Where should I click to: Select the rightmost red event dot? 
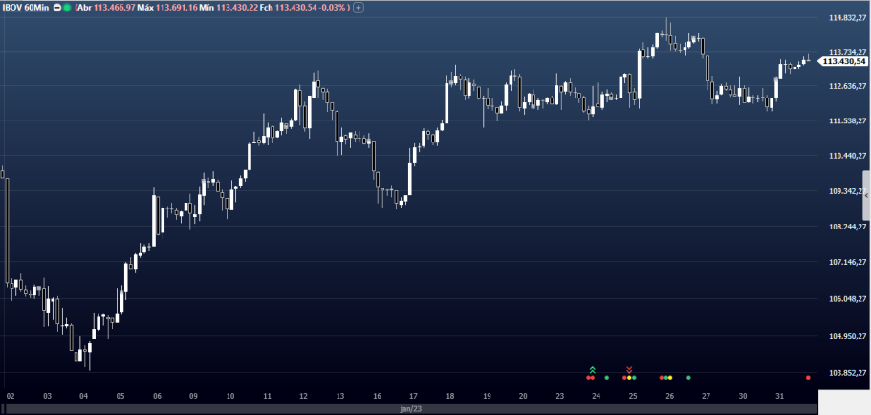click(x=809, y=378)
